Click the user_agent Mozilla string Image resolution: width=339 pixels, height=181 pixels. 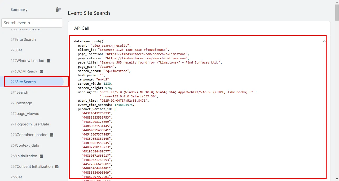(177, 92)
